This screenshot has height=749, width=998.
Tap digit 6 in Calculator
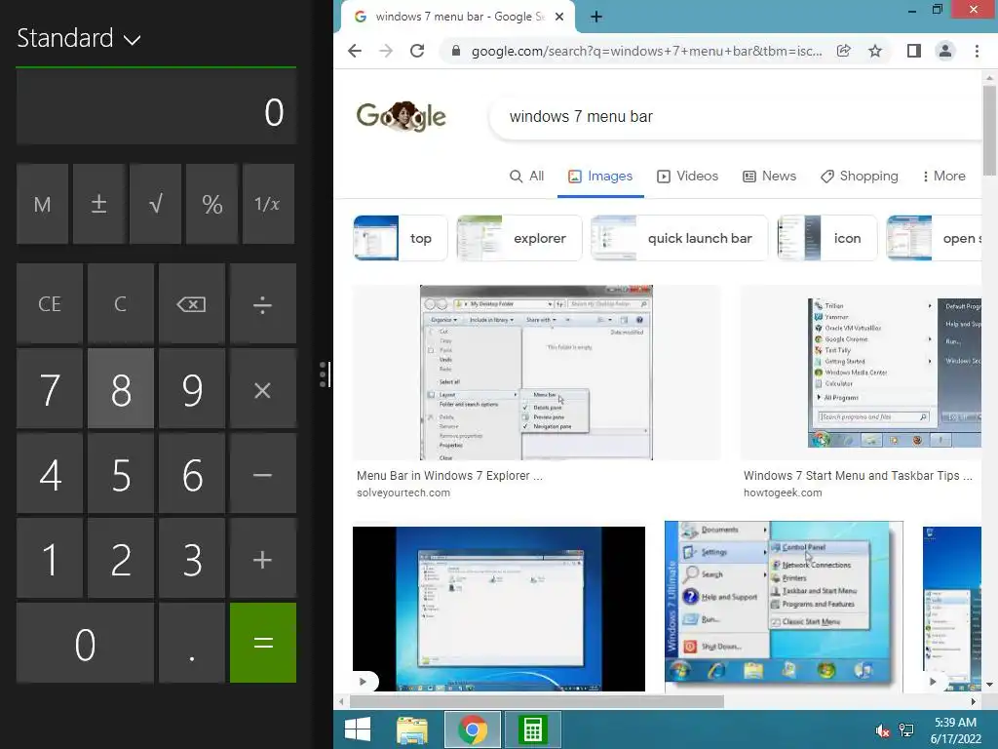coord(192,474)
